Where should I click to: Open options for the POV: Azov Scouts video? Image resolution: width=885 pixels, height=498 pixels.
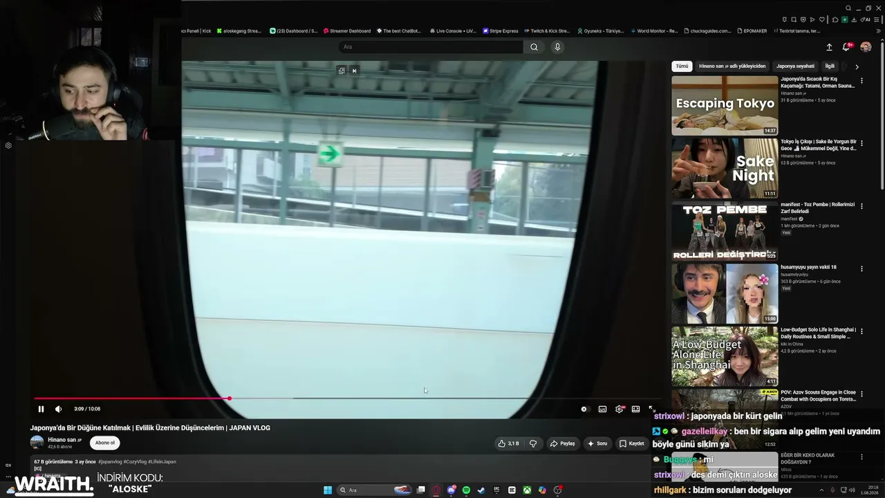[861, 394]
